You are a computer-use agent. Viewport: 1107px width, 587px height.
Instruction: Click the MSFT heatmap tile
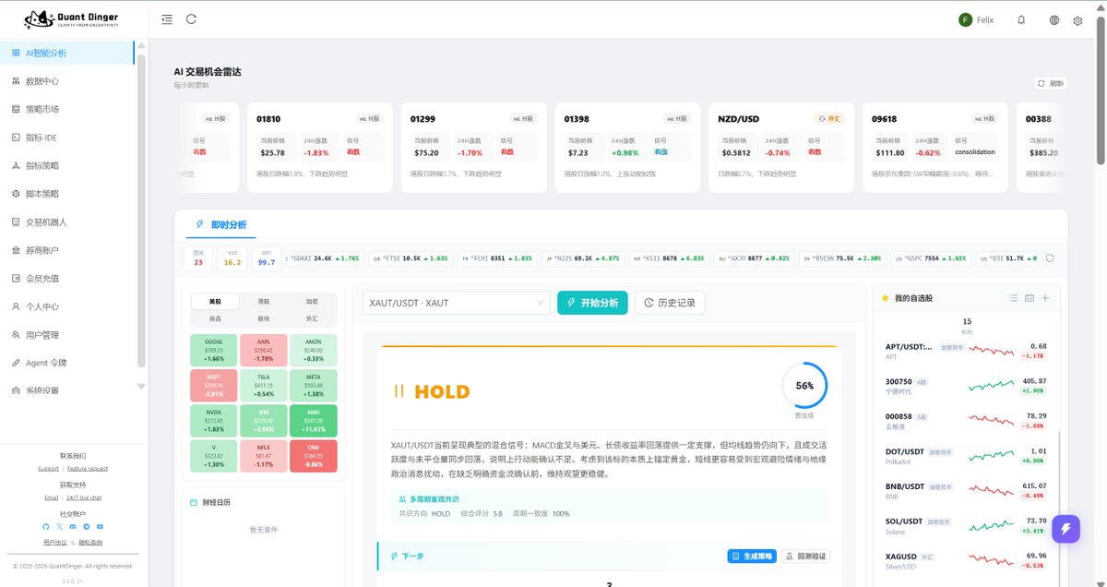(x=213, y=386)
